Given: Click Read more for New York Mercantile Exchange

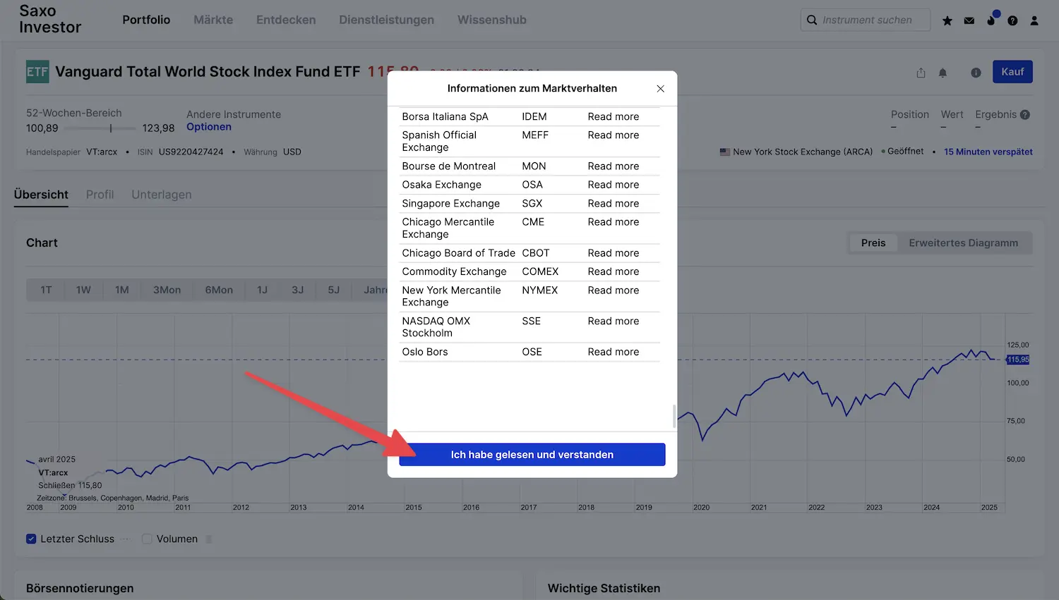Looking at the screenshot, I should tap(614, 290).
